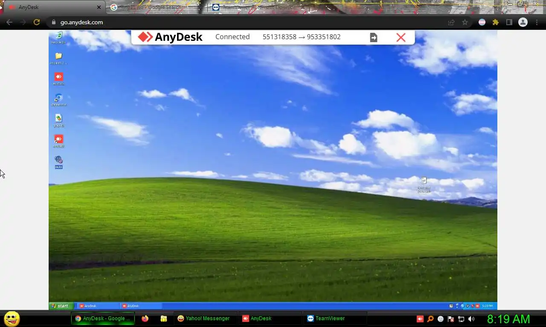Toggle the browser side panel
This screenshot has height=327, width=546.
(509, 22)
